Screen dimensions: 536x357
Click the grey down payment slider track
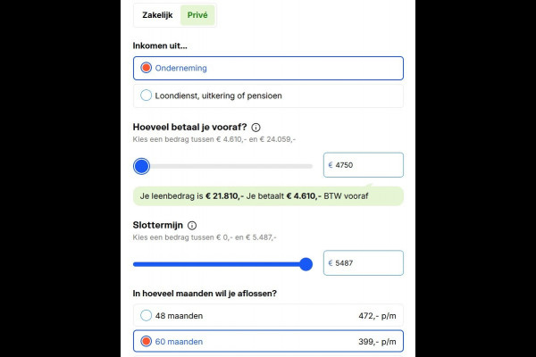(231, 166)
